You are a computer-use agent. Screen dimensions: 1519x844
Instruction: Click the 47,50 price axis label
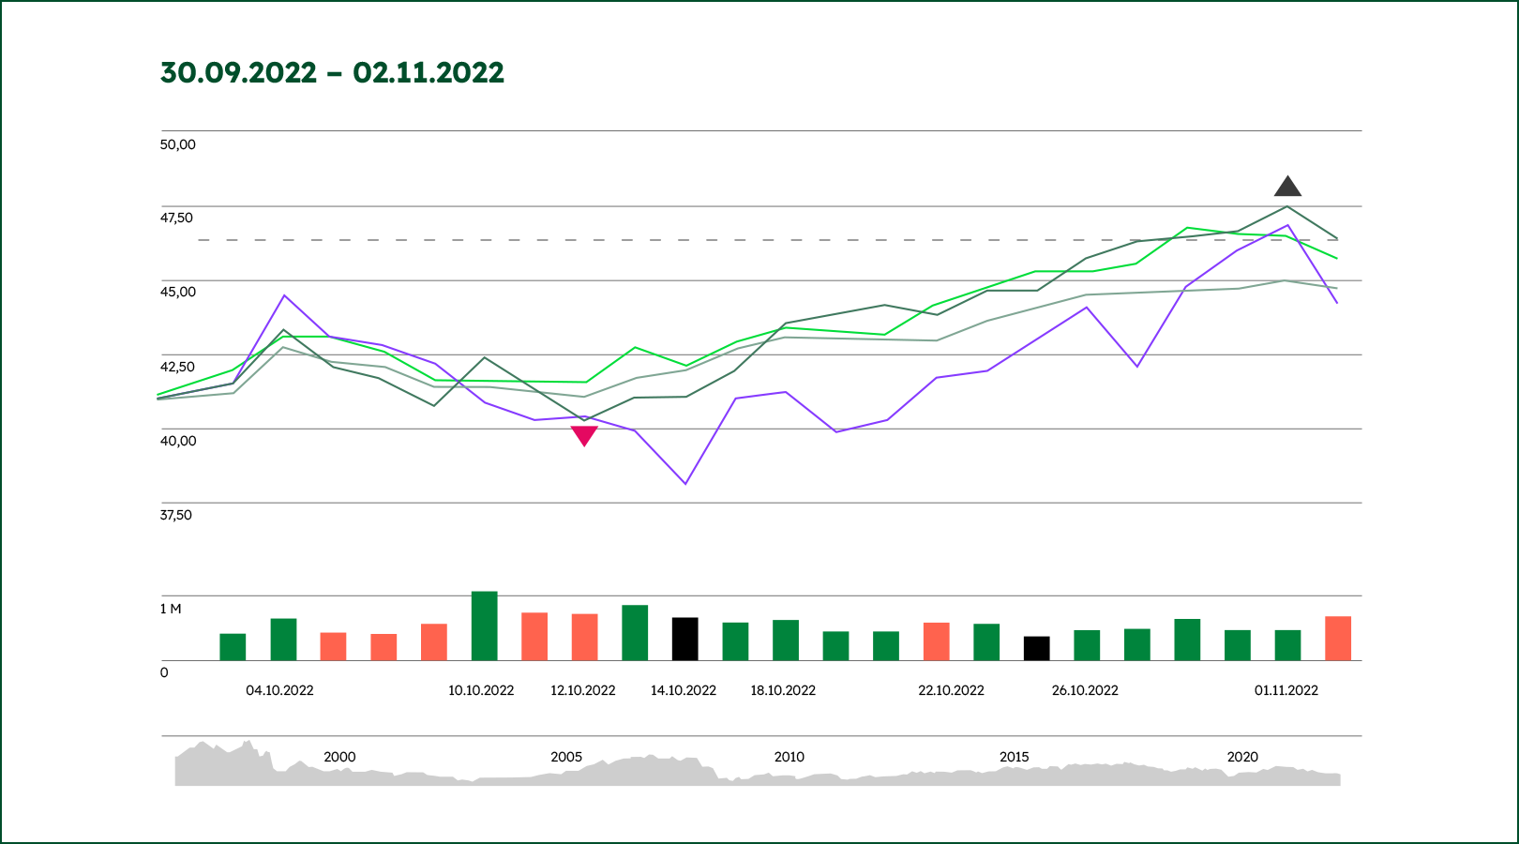coord(176,218)
